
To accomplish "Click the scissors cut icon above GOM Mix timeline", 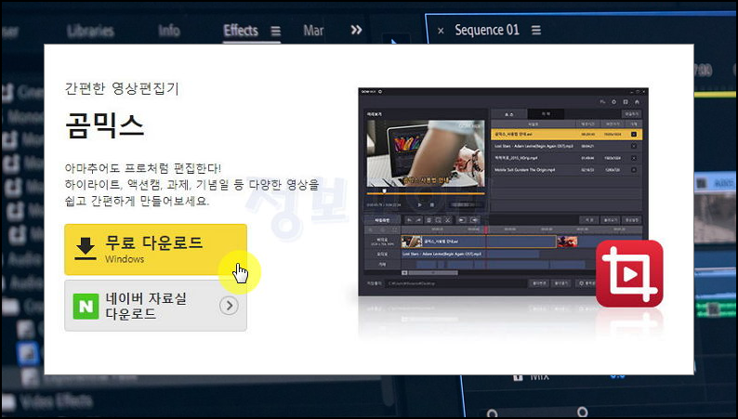I will click(448, 219).
